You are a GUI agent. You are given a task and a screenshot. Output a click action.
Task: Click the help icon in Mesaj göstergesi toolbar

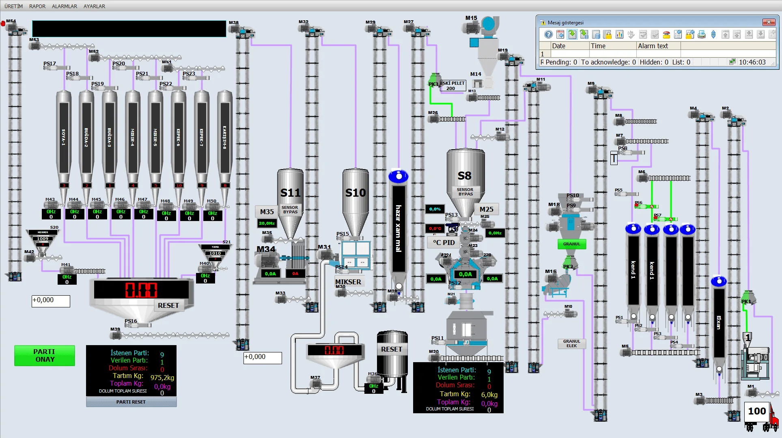pyautogui.click(x=548, y=34)
